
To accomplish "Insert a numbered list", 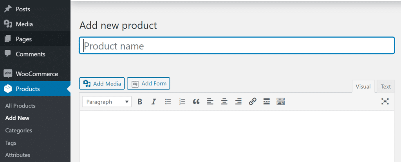I will tap(182, 102).
